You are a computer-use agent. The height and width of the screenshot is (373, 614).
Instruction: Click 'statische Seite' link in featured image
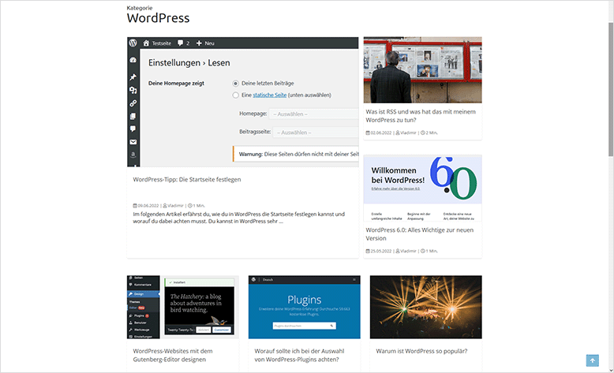coord(270,95)
